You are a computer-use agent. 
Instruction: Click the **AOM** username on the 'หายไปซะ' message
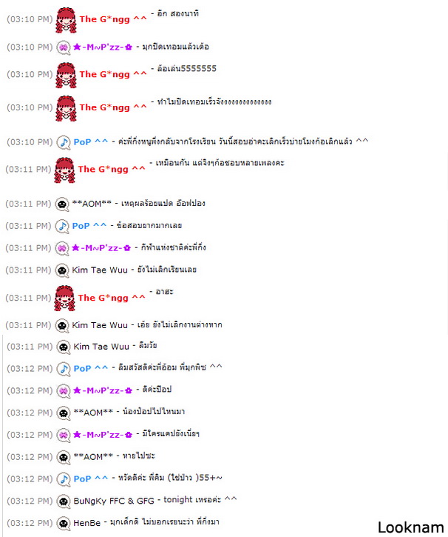coord(93,457)
